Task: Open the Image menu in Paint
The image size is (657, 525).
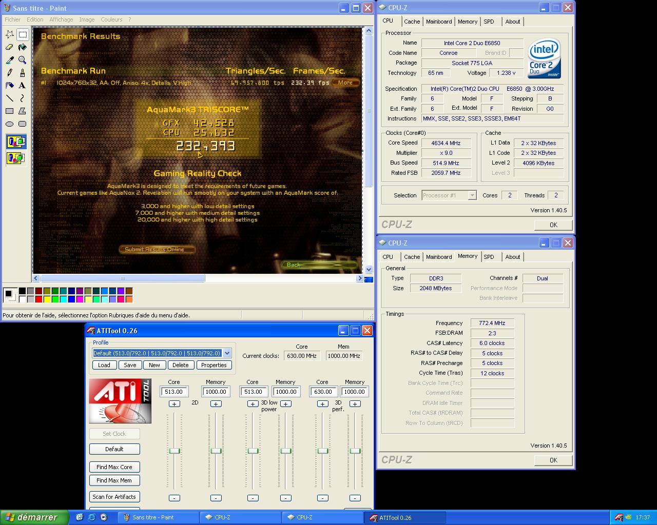Action: [87, 19]
